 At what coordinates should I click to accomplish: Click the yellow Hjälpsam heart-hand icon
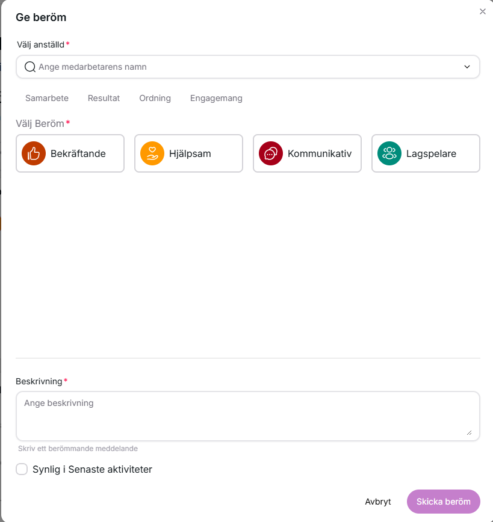pos(152,153)
